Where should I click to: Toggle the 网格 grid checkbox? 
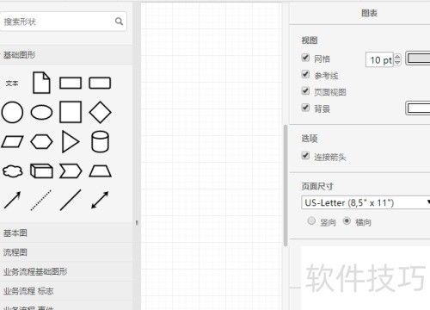coord(305,58)
